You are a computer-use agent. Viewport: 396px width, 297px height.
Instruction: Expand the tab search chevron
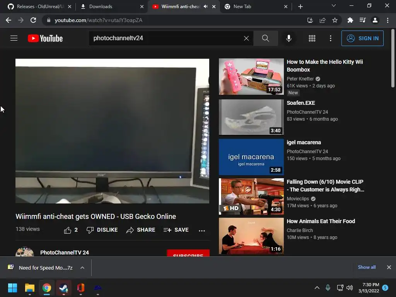tap(334, 5)
